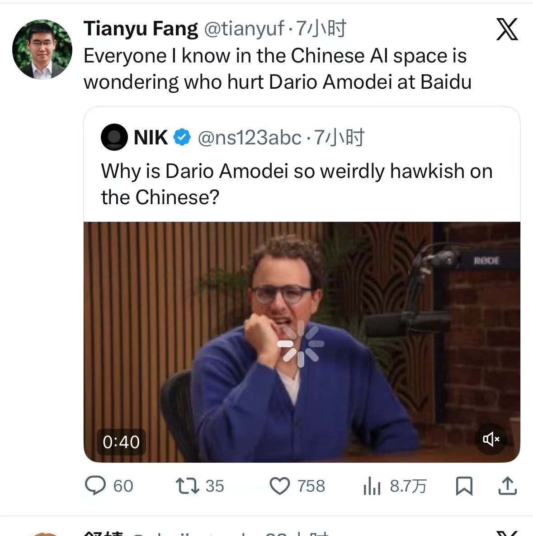Click the 60 replies count

(123, 486)
